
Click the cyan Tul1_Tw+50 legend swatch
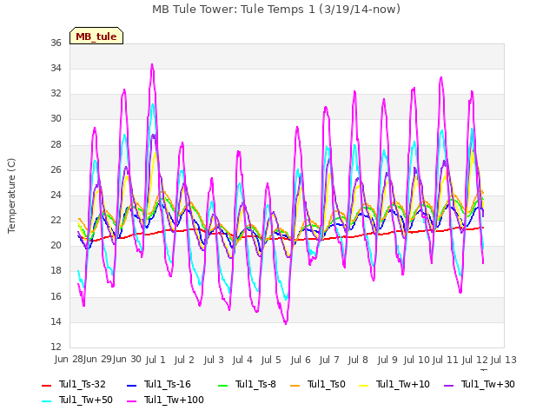46,400
